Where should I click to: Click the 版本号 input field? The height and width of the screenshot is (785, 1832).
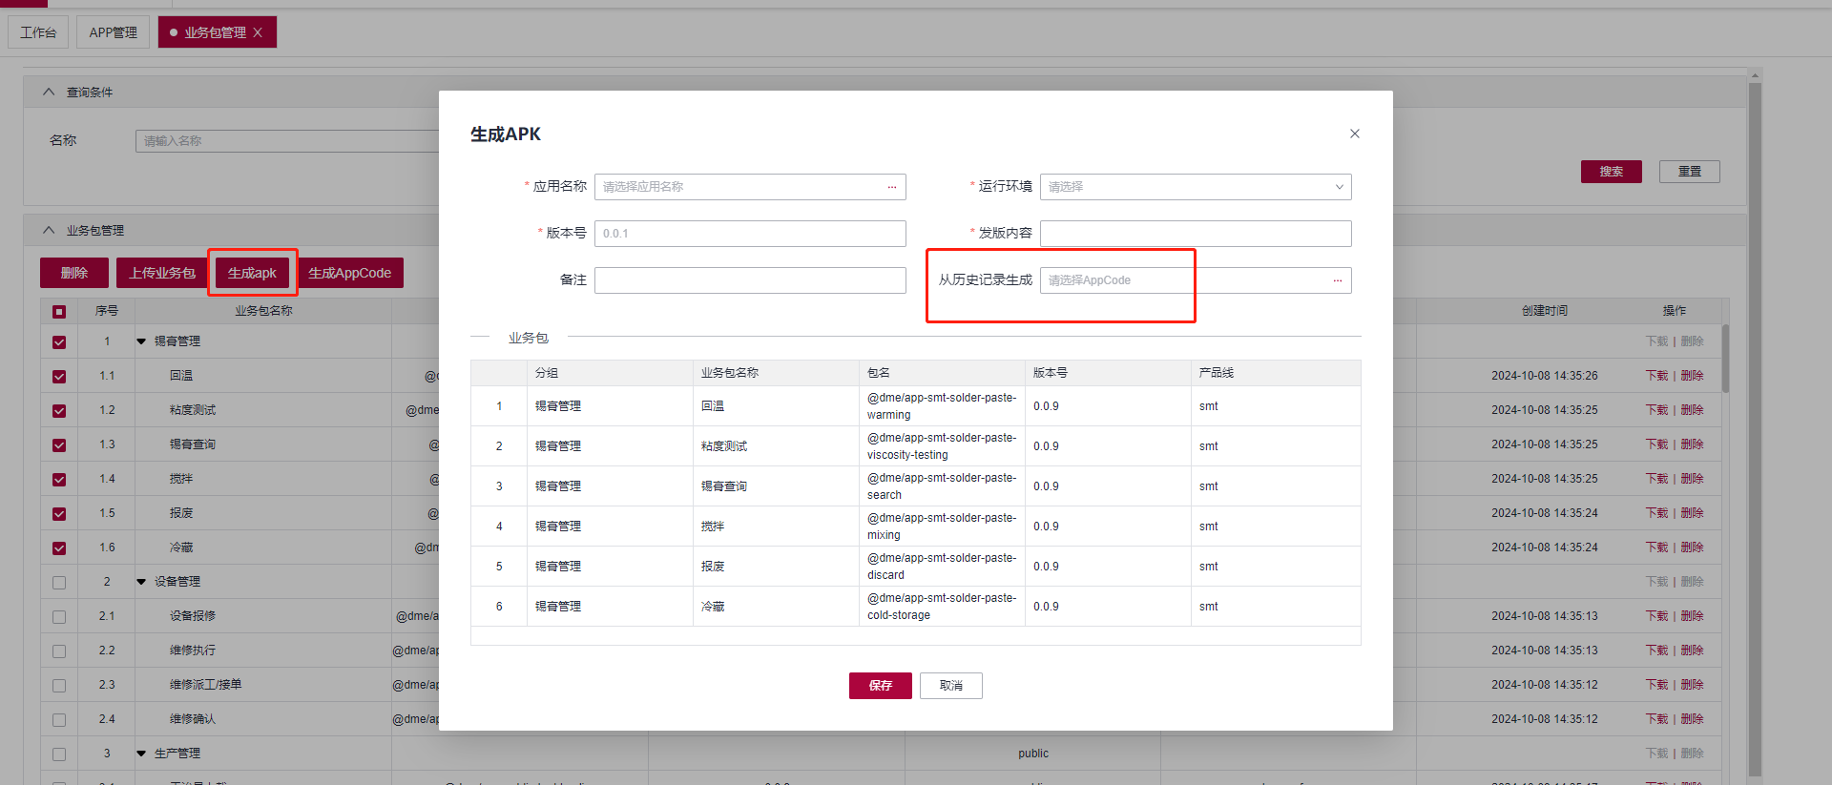[x=749, y=234]
